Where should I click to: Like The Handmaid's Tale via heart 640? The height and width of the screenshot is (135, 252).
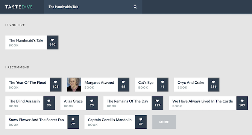(53, 43)
